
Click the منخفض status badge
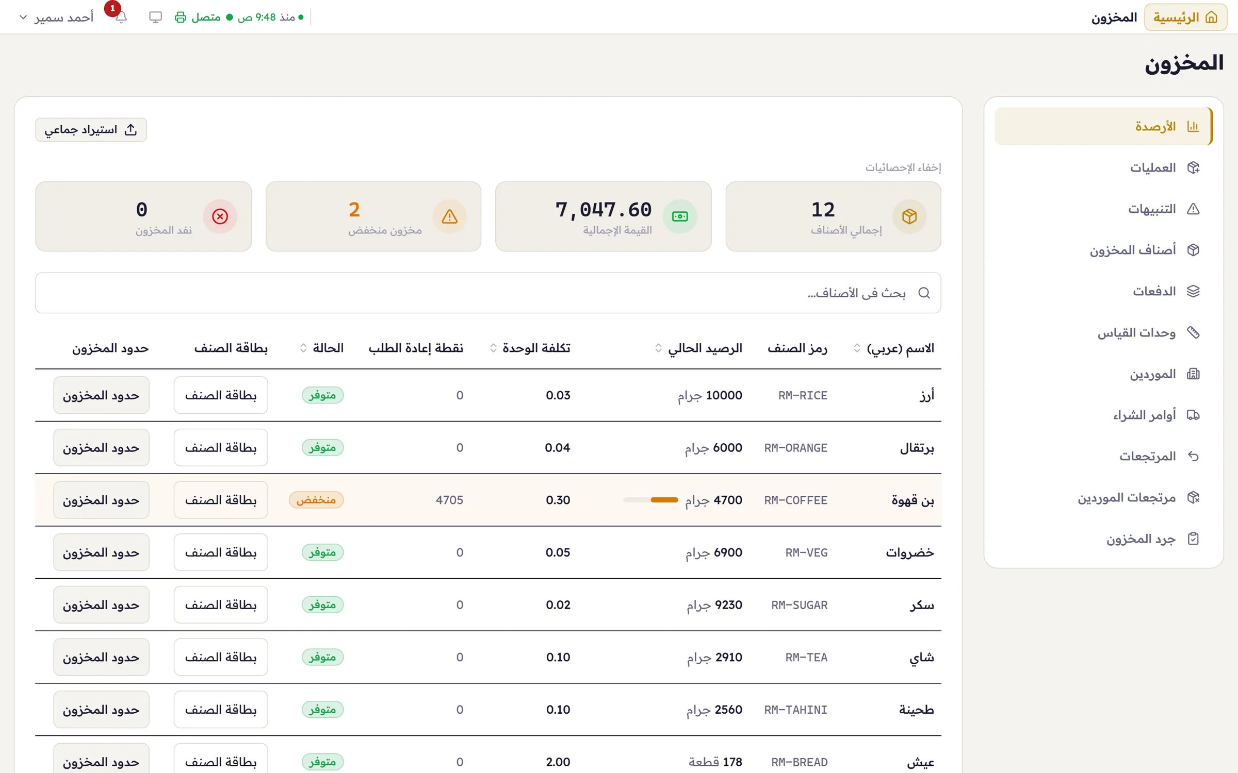(x=316, y=500)
